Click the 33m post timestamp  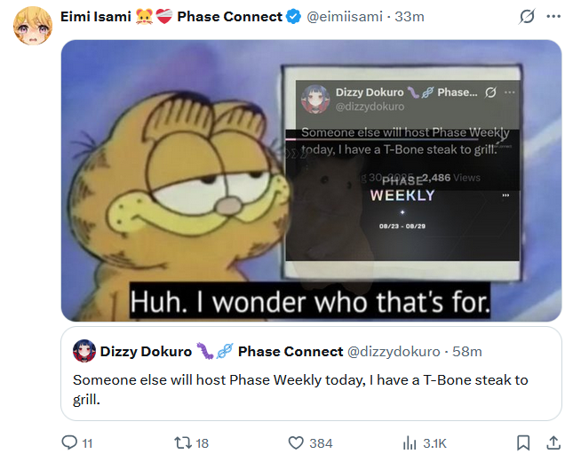pos(410,17)
